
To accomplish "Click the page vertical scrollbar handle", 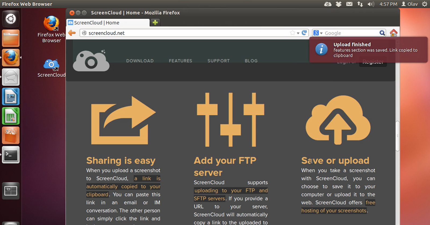I will 397,136.
